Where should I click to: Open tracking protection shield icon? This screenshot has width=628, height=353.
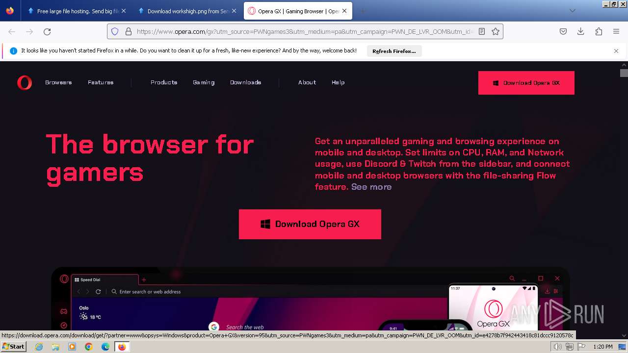[115, 31]
